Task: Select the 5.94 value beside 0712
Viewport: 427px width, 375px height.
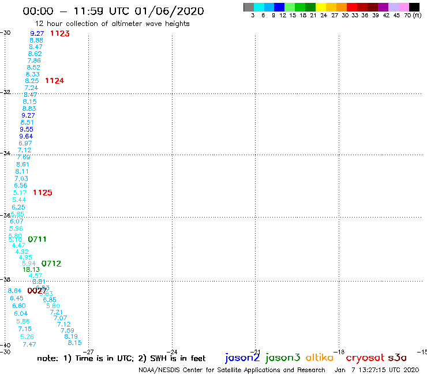Action: pos(29,264)
